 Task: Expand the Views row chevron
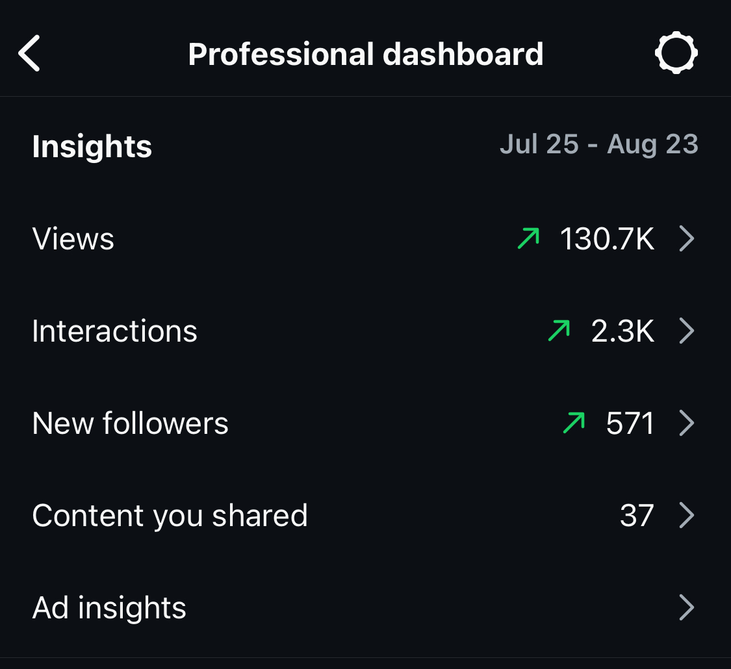coord(686,239)
